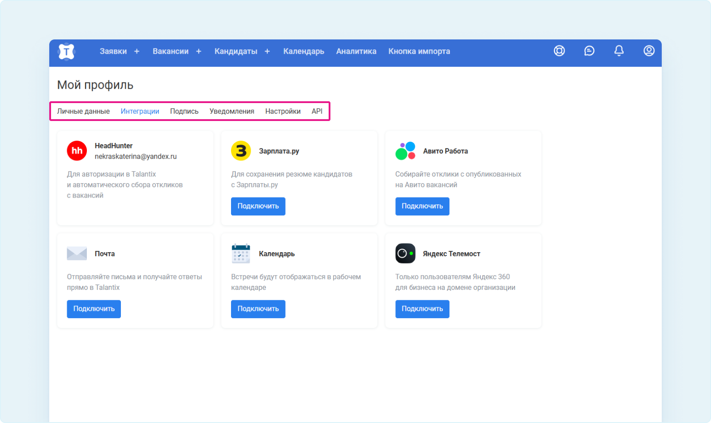Click the Зарплата.ру description about saving resumes
The width and height of the screenshot is (711, 423).
coord(291,179)
